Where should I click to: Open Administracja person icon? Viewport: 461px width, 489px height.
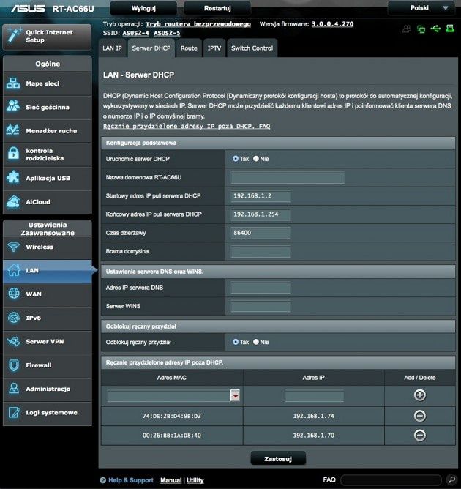[14, 389]
